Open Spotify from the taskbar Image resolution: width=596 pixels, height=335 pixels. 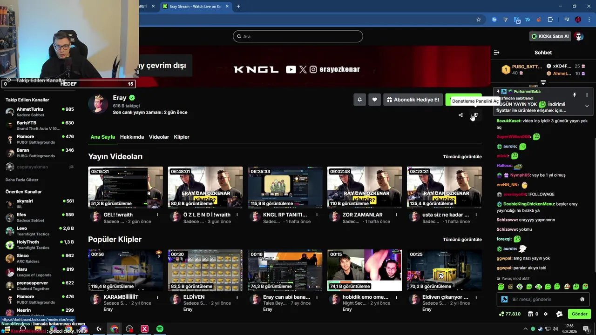click(160, 329)
